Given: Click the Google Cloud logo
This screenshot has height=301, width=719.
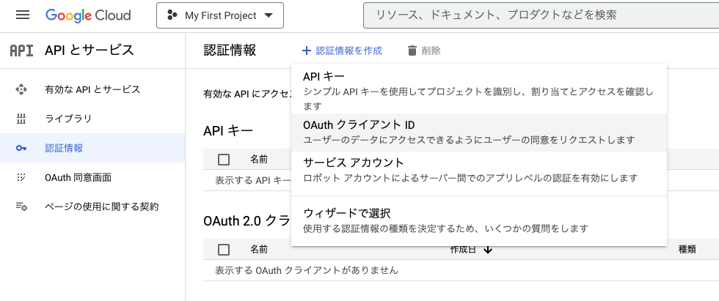Looking at the screenshot, I should (x=88, y=15).
